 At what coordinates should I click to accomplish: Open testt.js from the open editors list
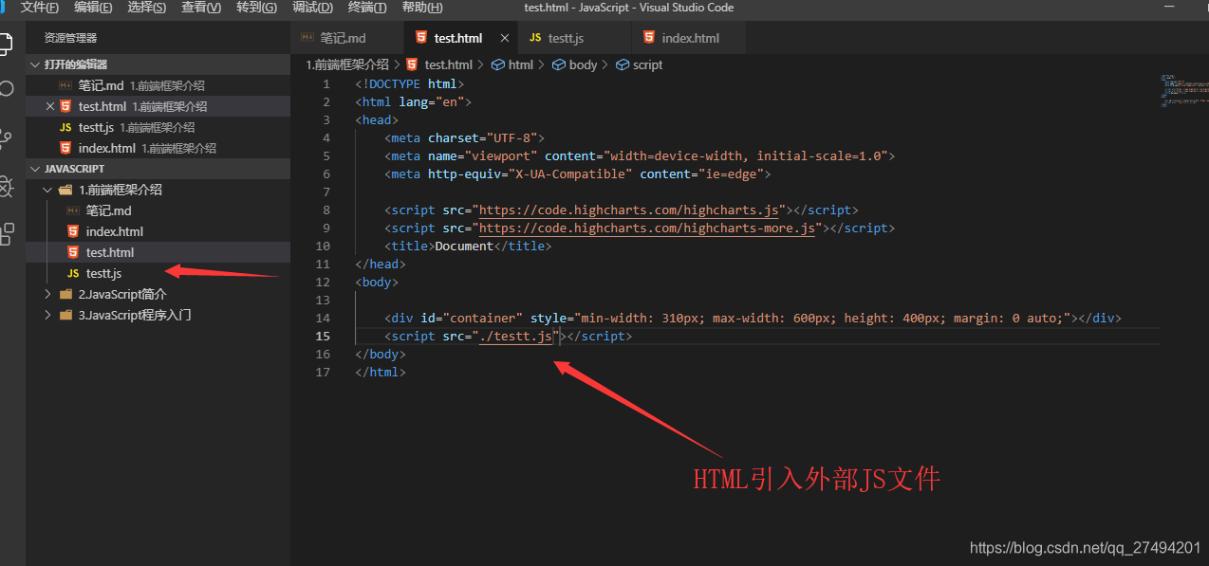[158, 127]
